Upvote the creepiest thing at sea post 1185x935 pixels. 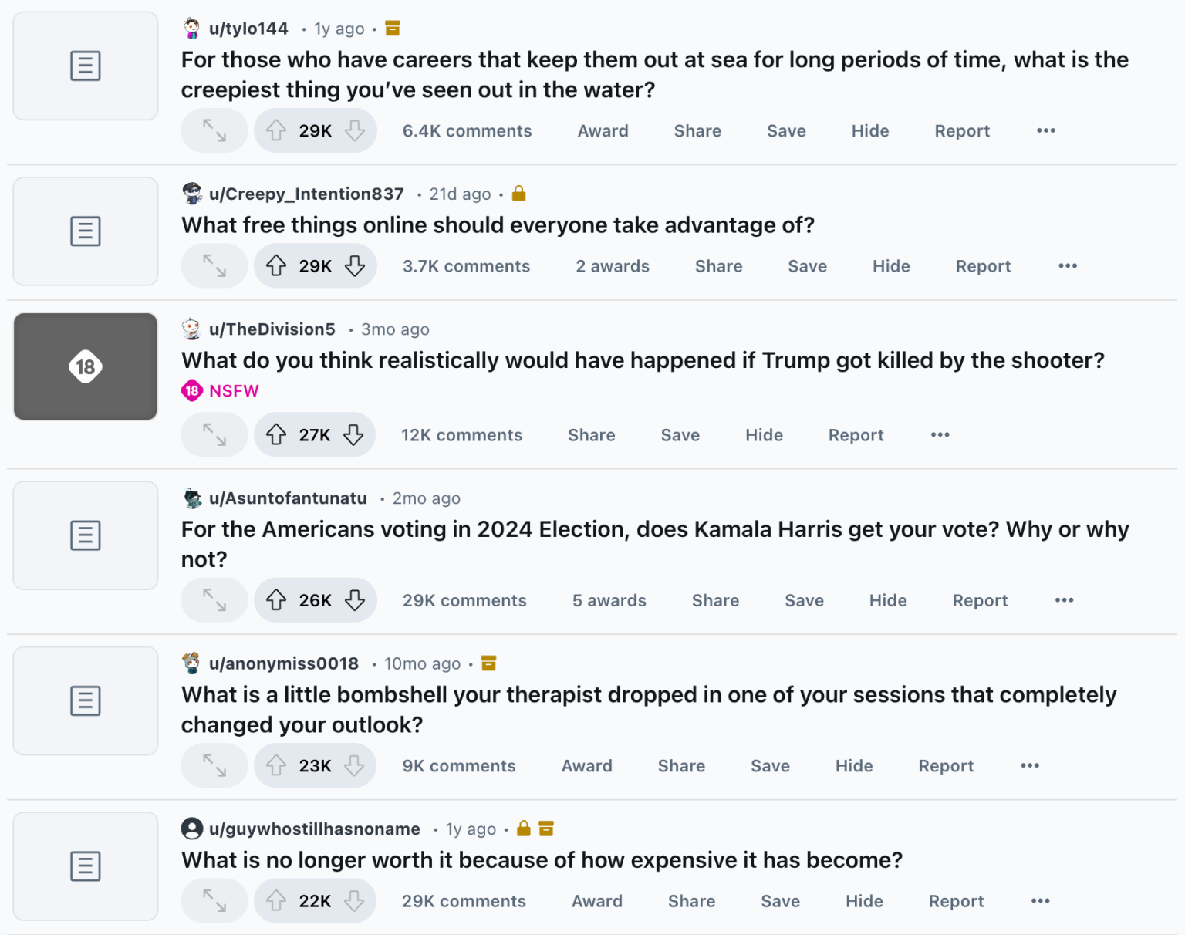(277, 130)
